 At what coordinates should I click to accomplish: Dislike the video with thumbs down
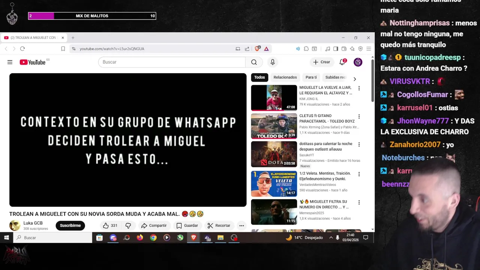pos(128,225)
